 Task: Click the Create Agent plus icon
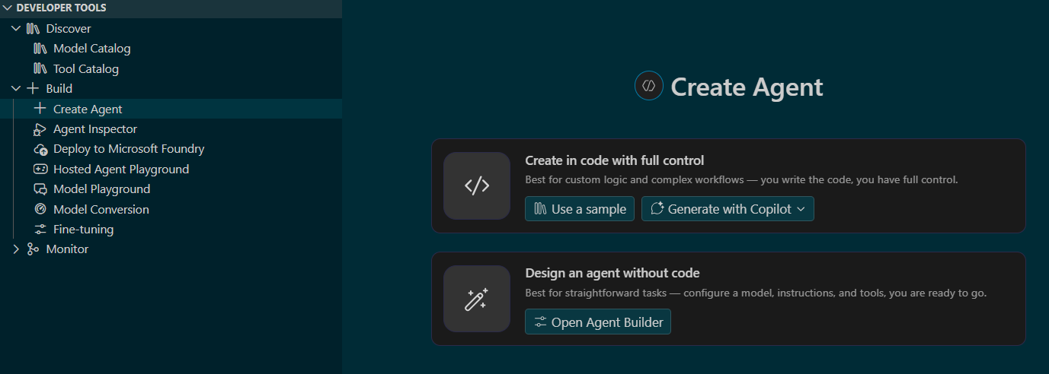(x=40, y=109)
